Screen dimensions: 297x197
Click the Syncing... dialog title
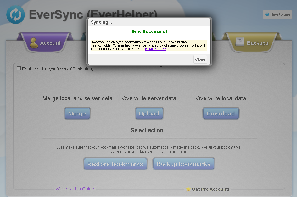tap(101, 22)
